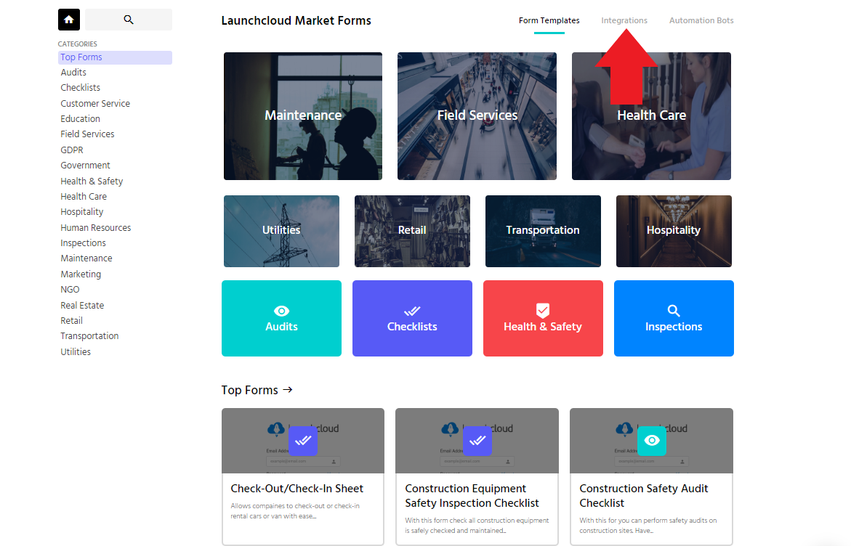
Task: Choose Field Services in sidebar list
Action: (87, 134)
